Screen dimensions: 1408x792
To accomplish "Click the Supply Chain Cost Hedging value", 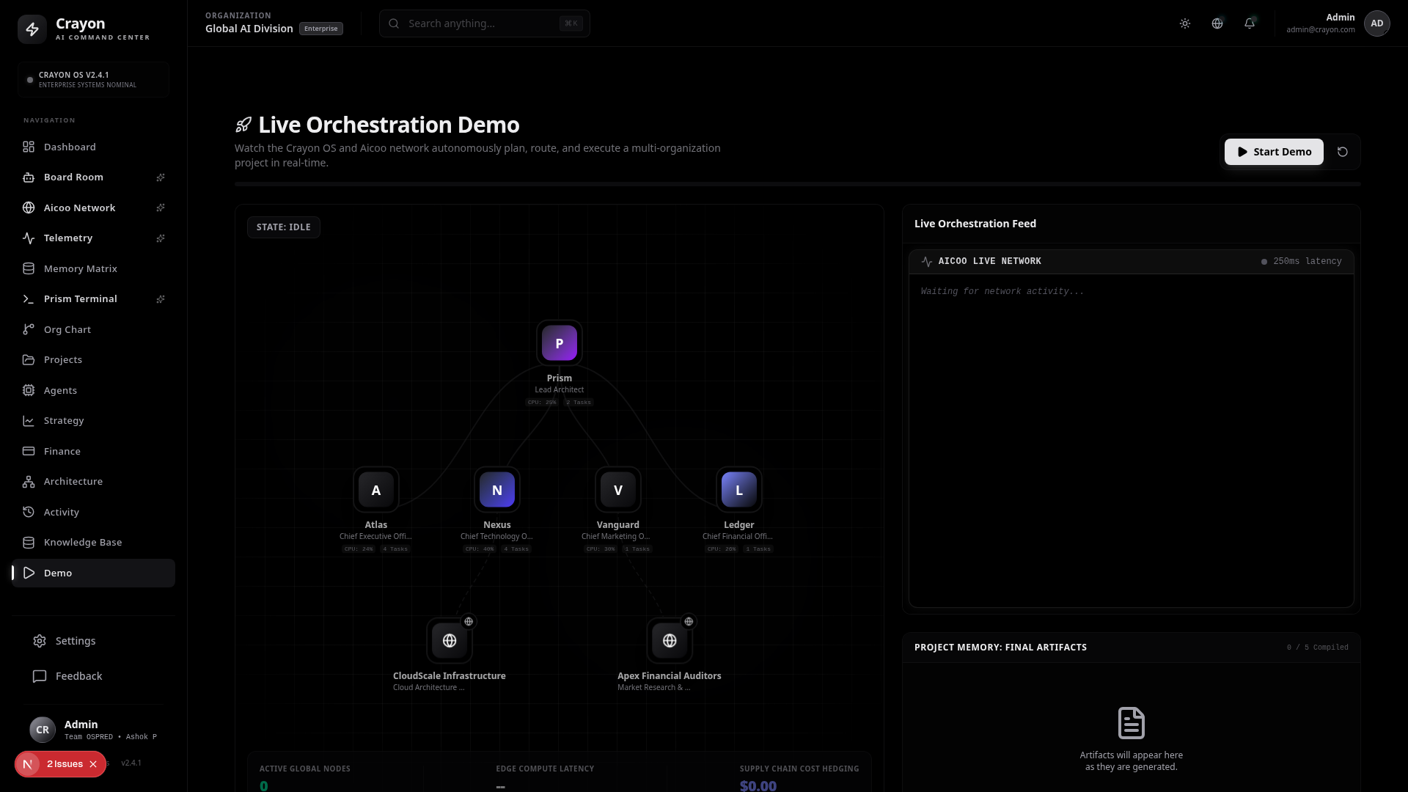I will point(758,785).
